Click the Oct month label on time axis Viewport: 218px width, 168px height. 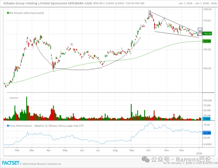tap(148, 150)
